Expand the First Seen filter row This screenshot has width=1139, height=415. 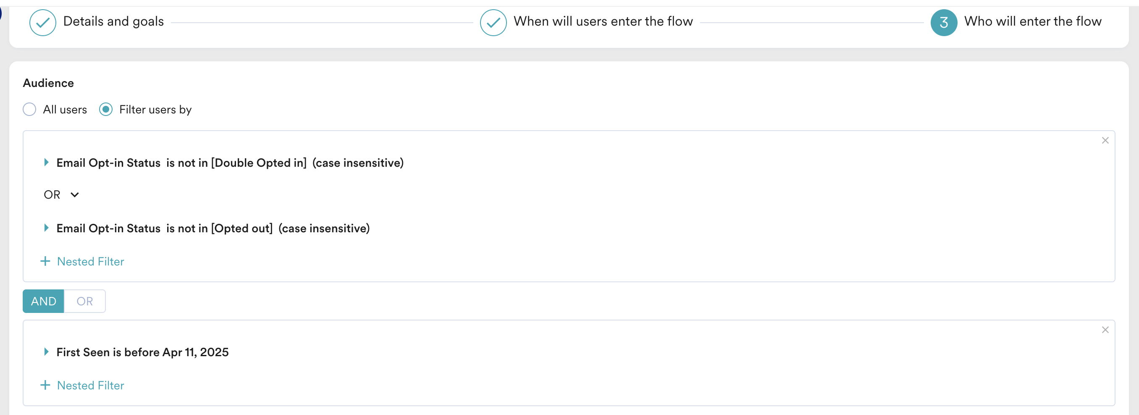[x=46, y=352]
